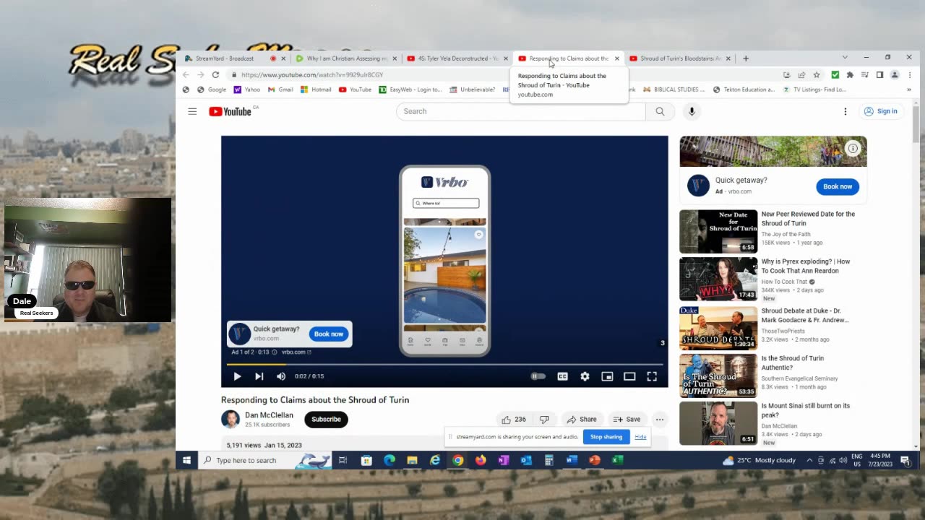Click the YouTube search field

click(x=520, y=111)
